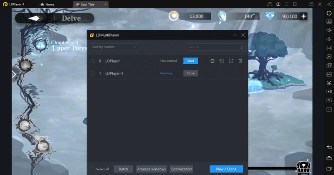Take screenshot with scissors icon
This screenshot has height=175, width=334.
pos(329,83)
